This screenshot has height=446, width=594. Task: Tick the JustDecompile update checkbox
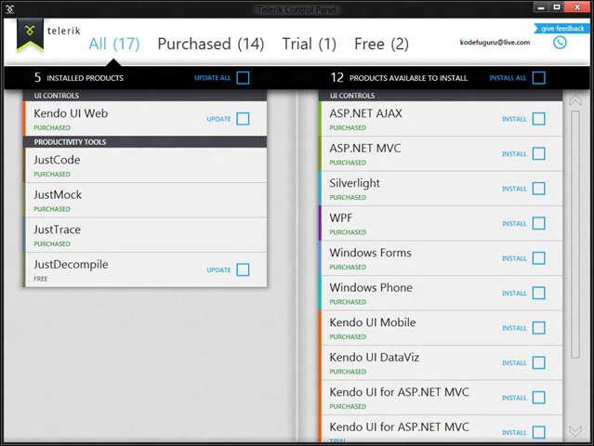tap(243, 270)
